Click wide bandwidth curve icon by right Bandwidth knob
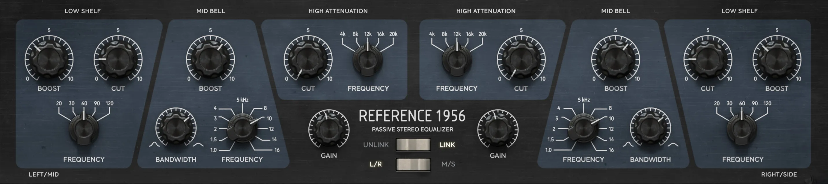Screen dimensions: 828x184 point(673,145)
